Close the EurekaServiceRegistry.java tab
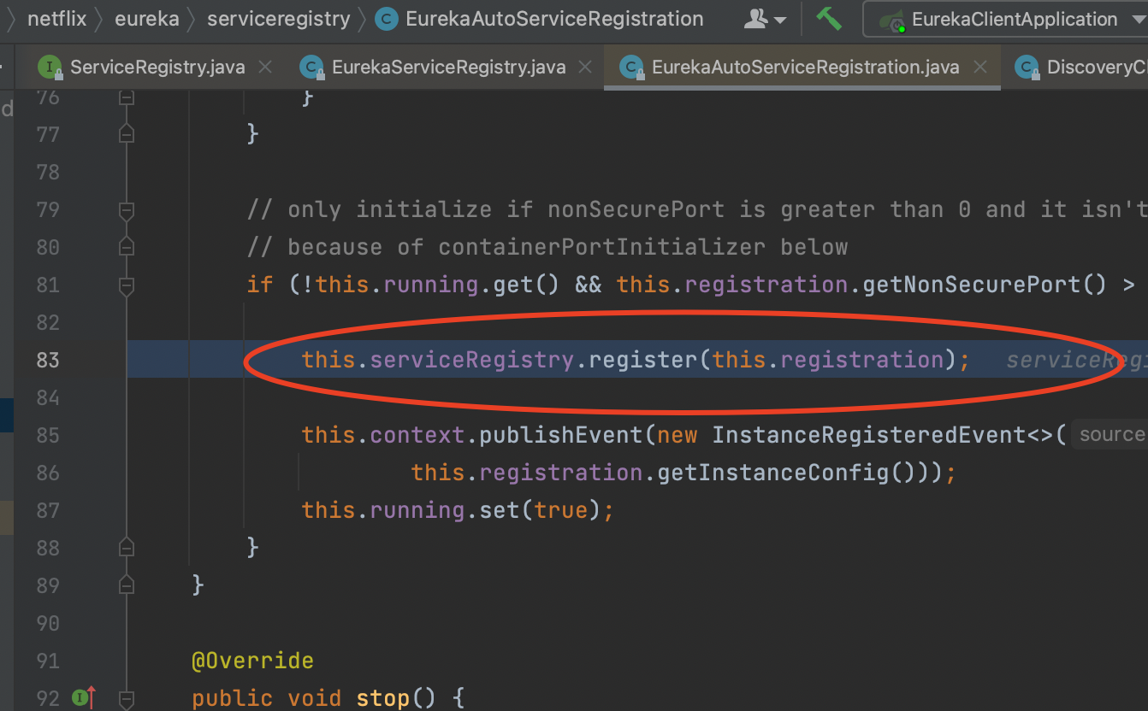Screen dimensions: 1148x711 click(x=585, y=67)
